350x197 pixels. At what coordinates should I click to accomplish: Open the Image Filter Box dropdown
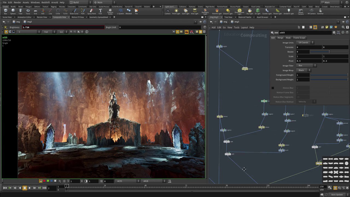click(306, 65)
